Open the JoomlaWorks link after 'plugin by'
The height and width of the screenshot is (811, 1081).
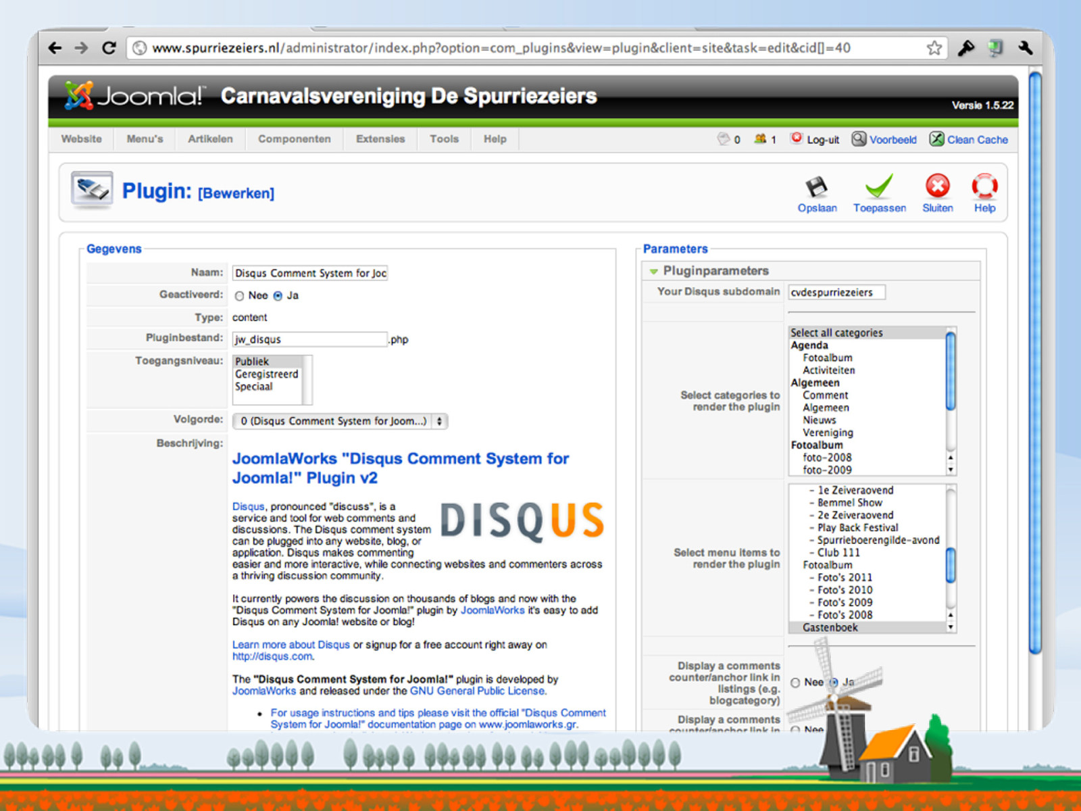click(493, 610)
